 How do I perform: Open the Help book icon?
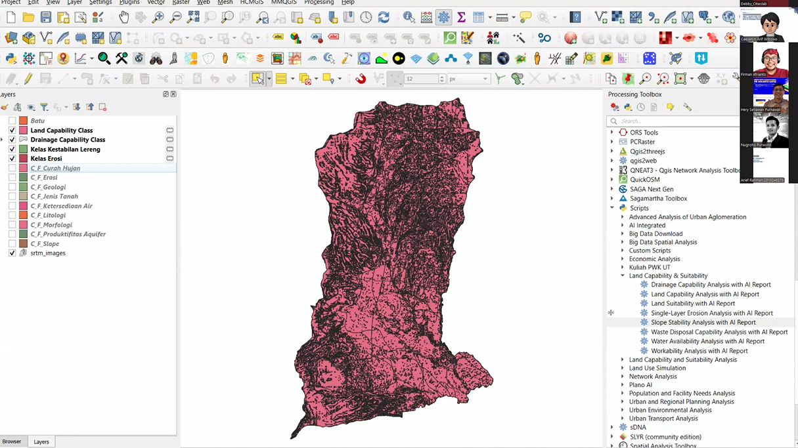tap(575, 18)
